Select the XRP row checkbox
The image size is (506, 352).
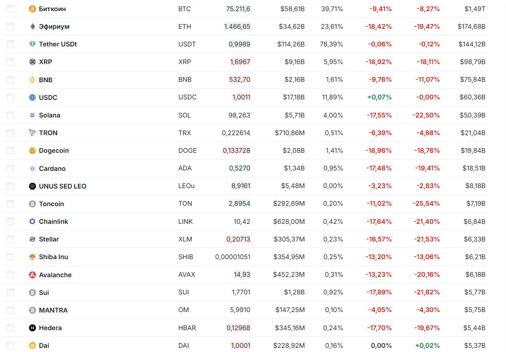(10, 62)
